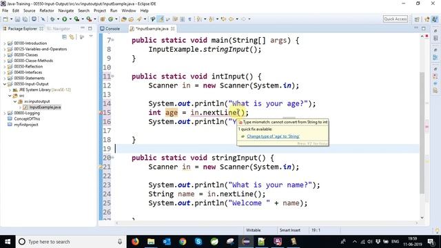Click the editor vertical scrollbar thumb

coord(422,132)
